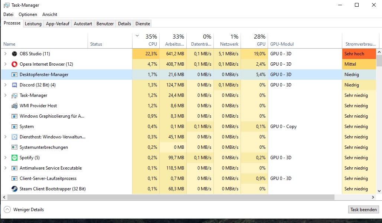Expand the Opera Internet Browser group
Viewport: 382px width, 223px height.
click(5, 64)
